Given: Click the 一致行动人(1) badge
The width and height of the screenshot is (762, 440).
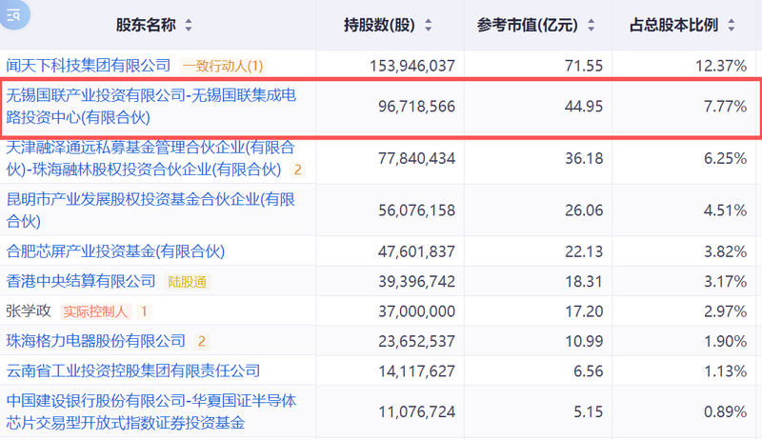Looking at the screenshot, I should [x=223, y=66].
